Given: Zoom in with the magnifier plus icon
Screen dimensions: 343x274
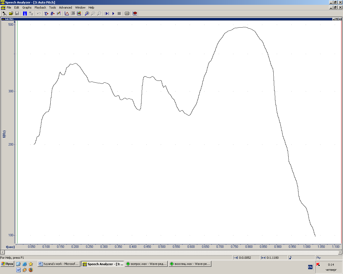Looking at the screenshot, I should 87,13.
